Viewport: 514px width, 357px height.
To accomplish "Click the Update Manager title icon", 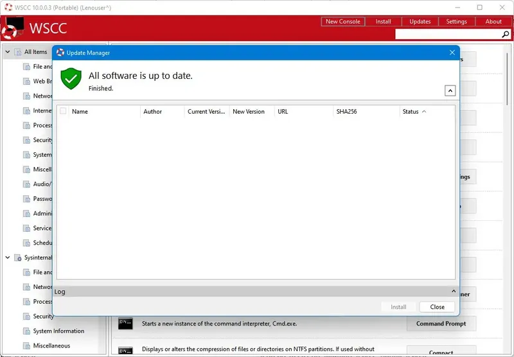I will point(60,53).
